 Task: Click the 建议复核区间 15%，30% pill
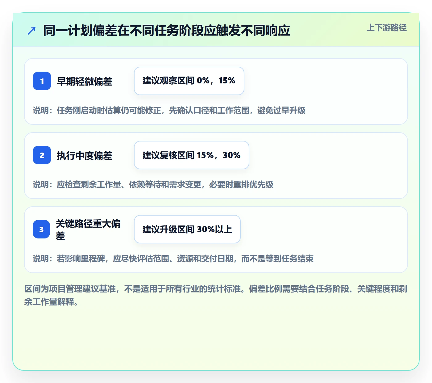pos(192,155)
